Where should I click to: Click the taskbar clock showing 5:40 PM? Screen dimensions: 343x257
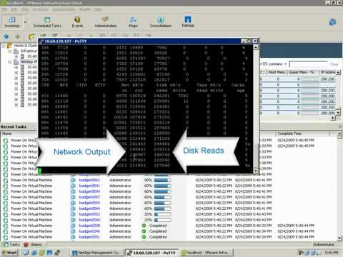click(332, 253)
